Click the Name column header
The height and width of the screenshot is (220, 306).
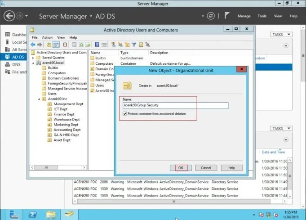[x=104, y=53]
